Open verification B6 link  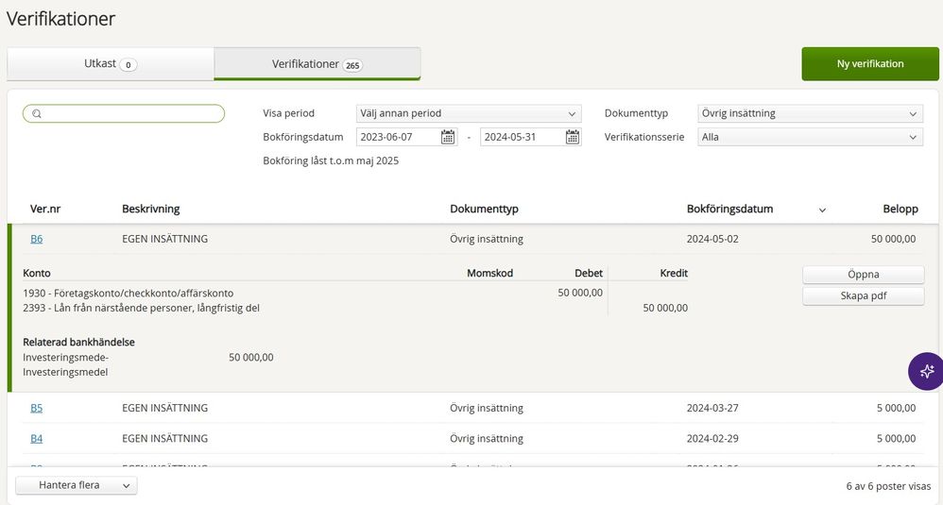36,239
